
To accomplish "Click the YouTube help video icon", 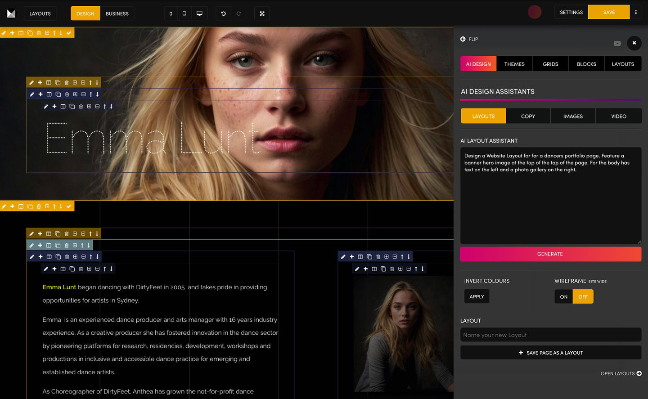I will (x=617, y=44).
